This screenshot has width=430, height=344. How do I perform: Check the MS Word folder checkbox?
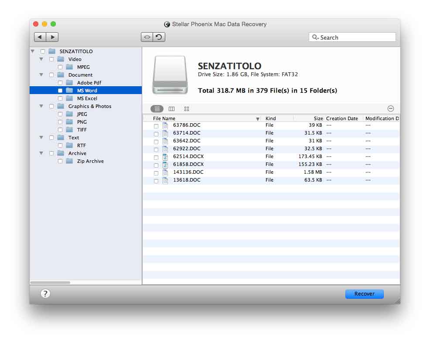click(x=60, y=91)
